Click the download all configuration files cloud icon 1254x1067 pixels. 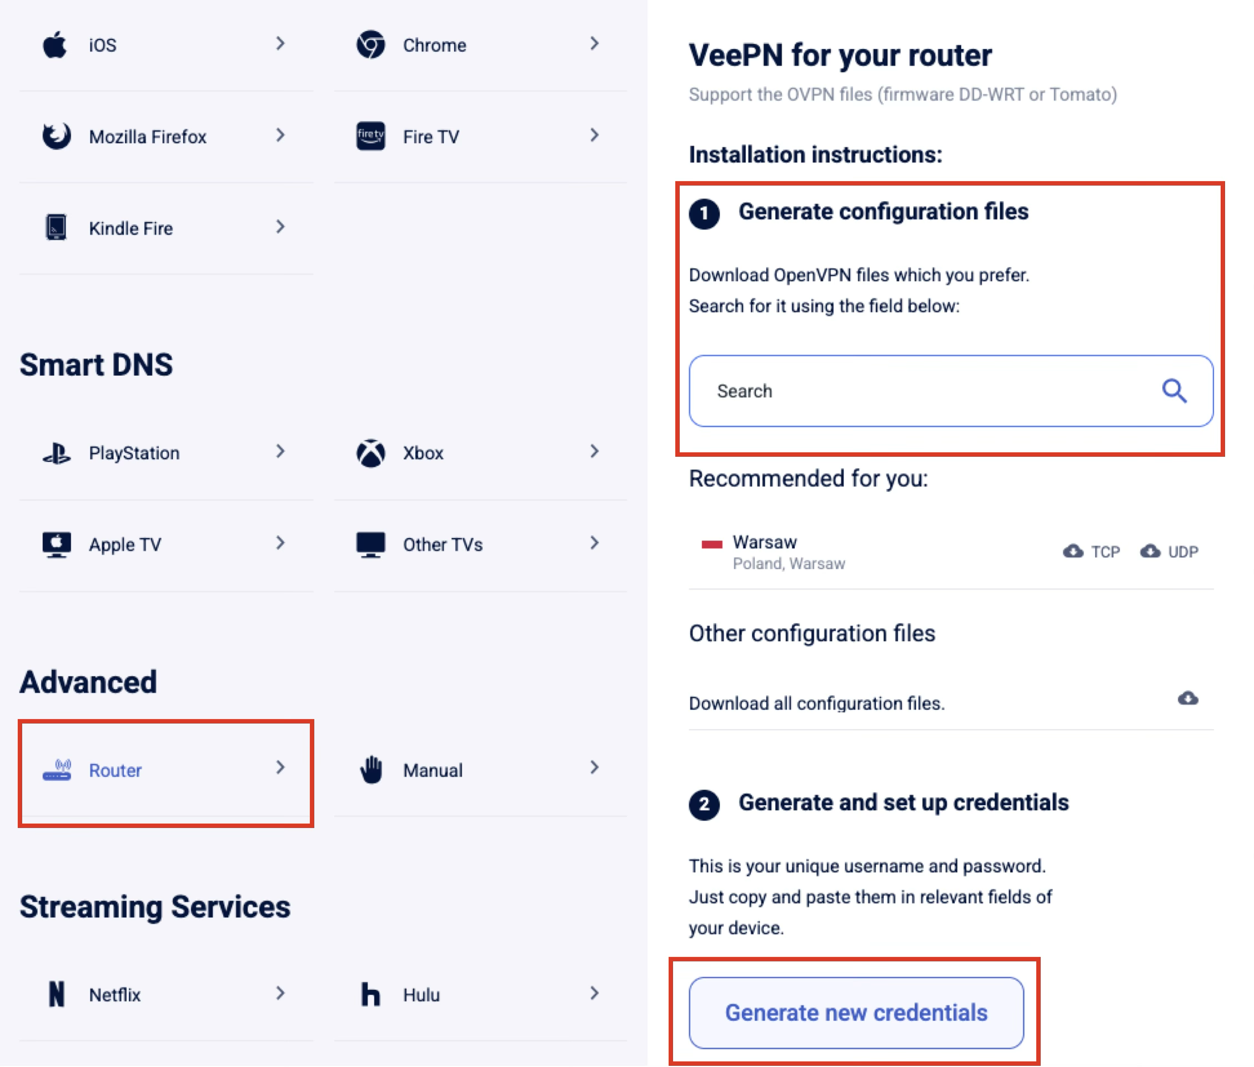[1187, 699]
